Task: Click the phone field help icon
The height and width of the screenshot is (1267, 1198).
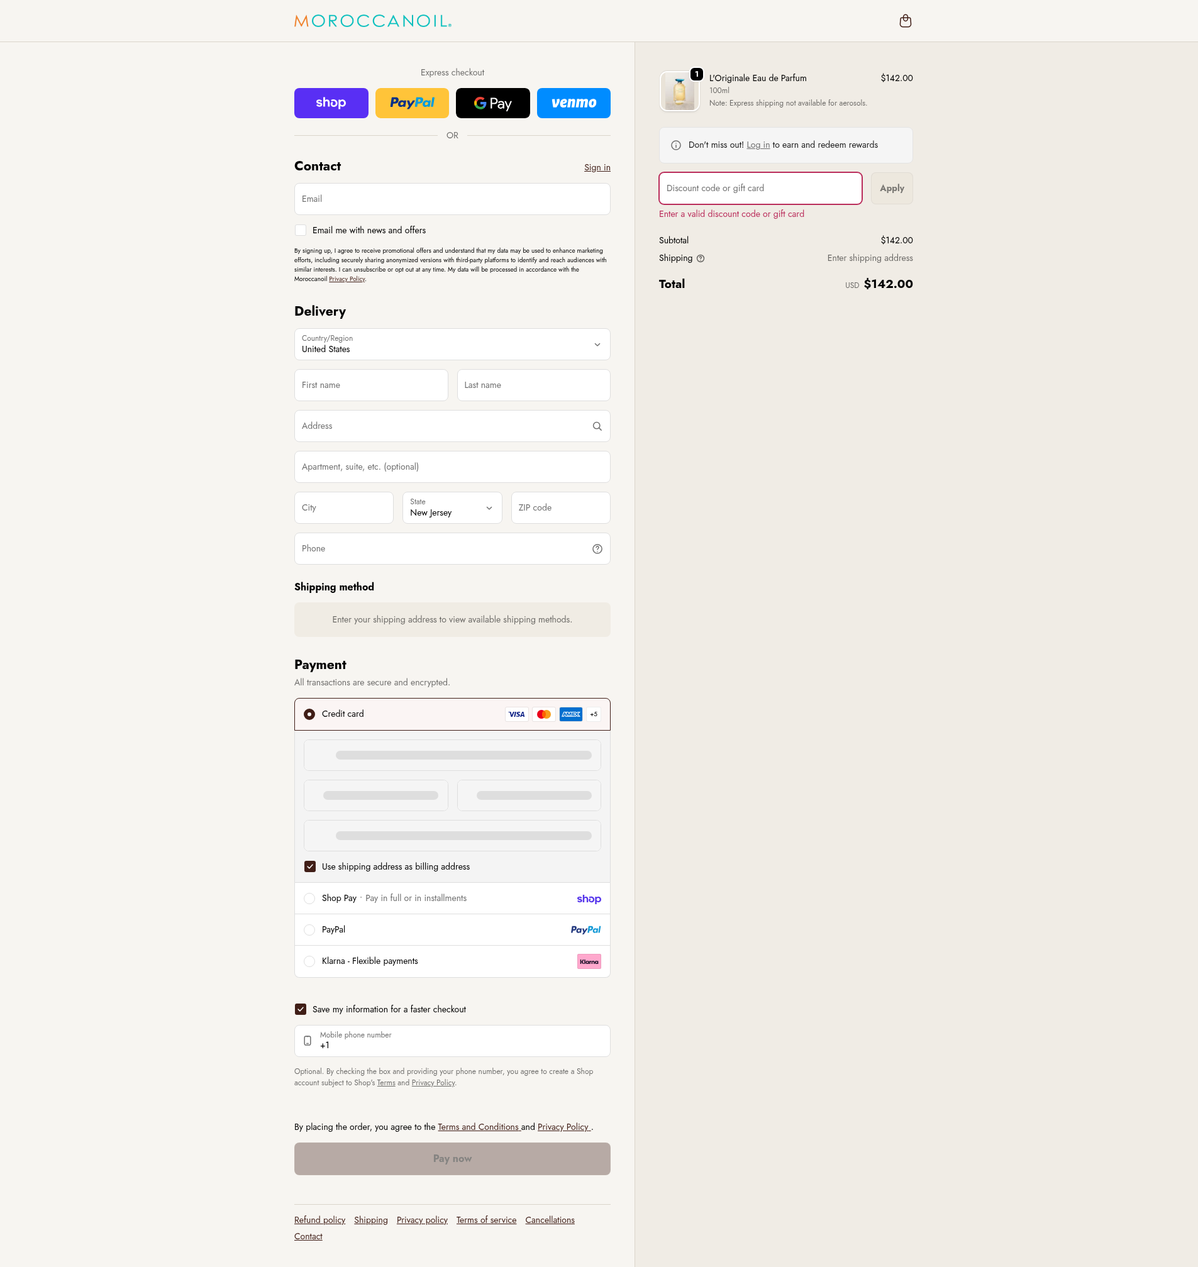Action: coord(597,548)
